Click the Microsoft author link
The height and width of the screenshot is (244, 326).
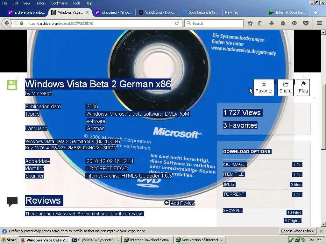42,93
